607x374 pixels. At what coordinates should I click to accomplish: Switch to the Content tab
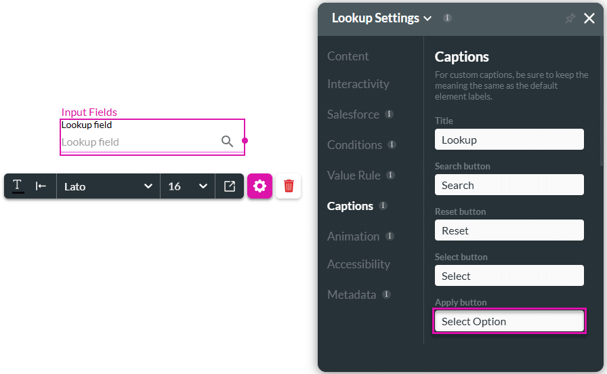pyautogui.click(x=348, y=56)
